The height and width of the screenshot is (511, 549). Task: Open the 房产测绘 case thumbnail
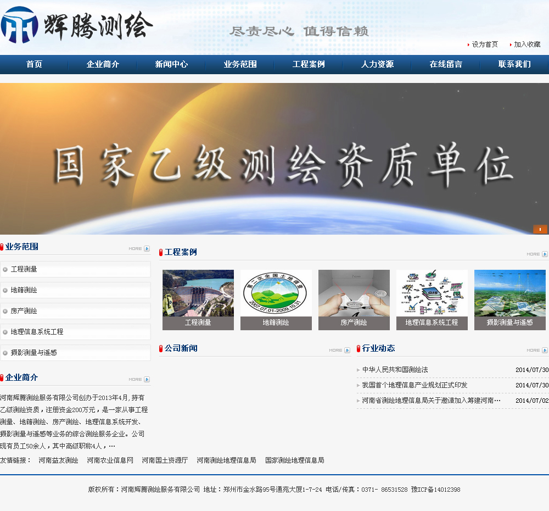(354, 299)
